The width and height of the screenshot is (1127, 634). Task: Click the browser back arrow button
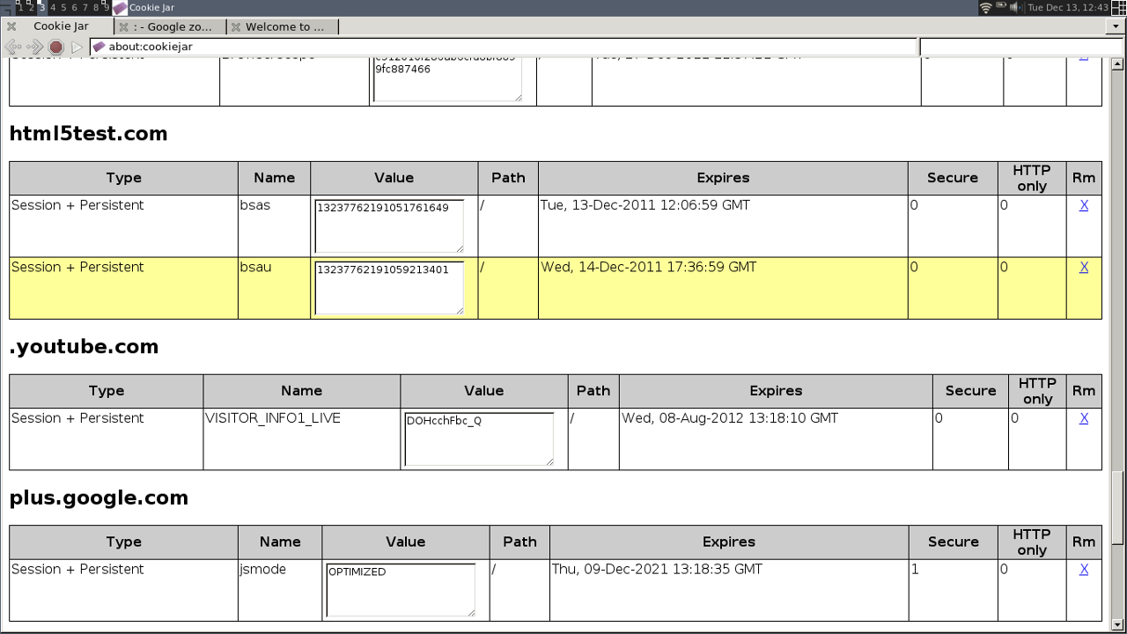(x=13, y=47)
